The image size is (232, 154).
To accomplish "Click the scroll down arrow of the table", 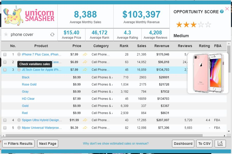I will click(229, 131).
